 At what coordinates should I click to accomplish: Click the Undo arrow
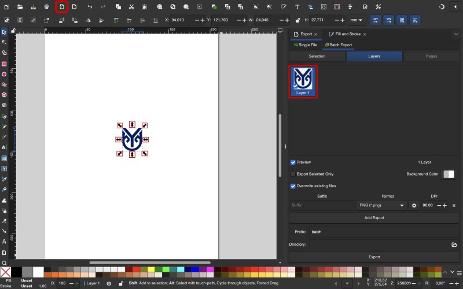(90, 7)
